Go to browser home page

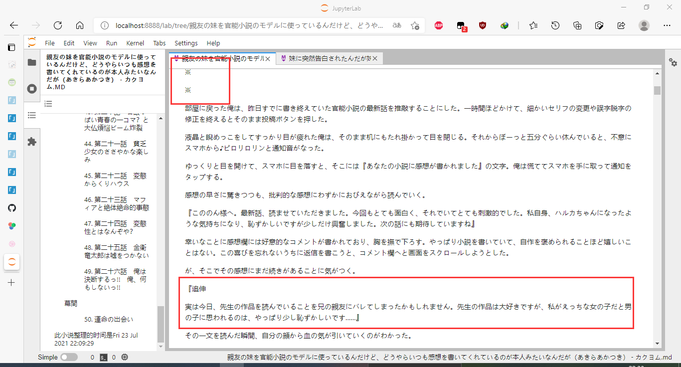click(x=79, y=25)
